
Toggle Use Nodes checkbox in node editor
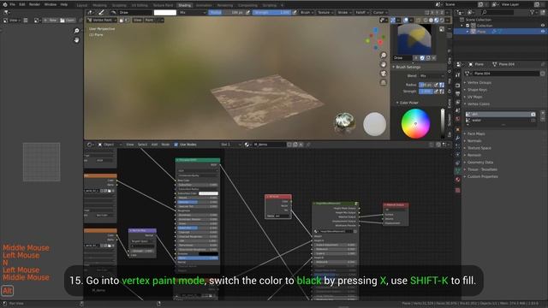pos(176,145)
